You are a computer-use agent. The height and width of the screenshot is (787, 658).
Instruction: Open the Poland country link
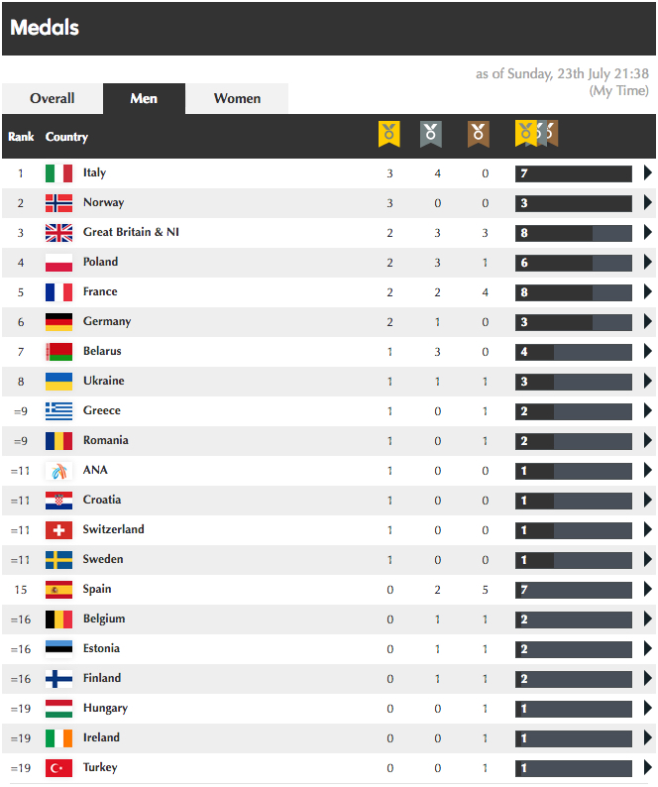coord(100,262)
